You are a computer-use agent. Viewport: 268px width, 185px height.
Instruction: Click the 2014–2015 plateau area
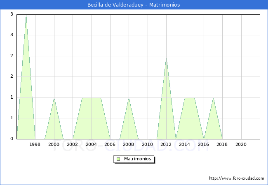(190, 118)
